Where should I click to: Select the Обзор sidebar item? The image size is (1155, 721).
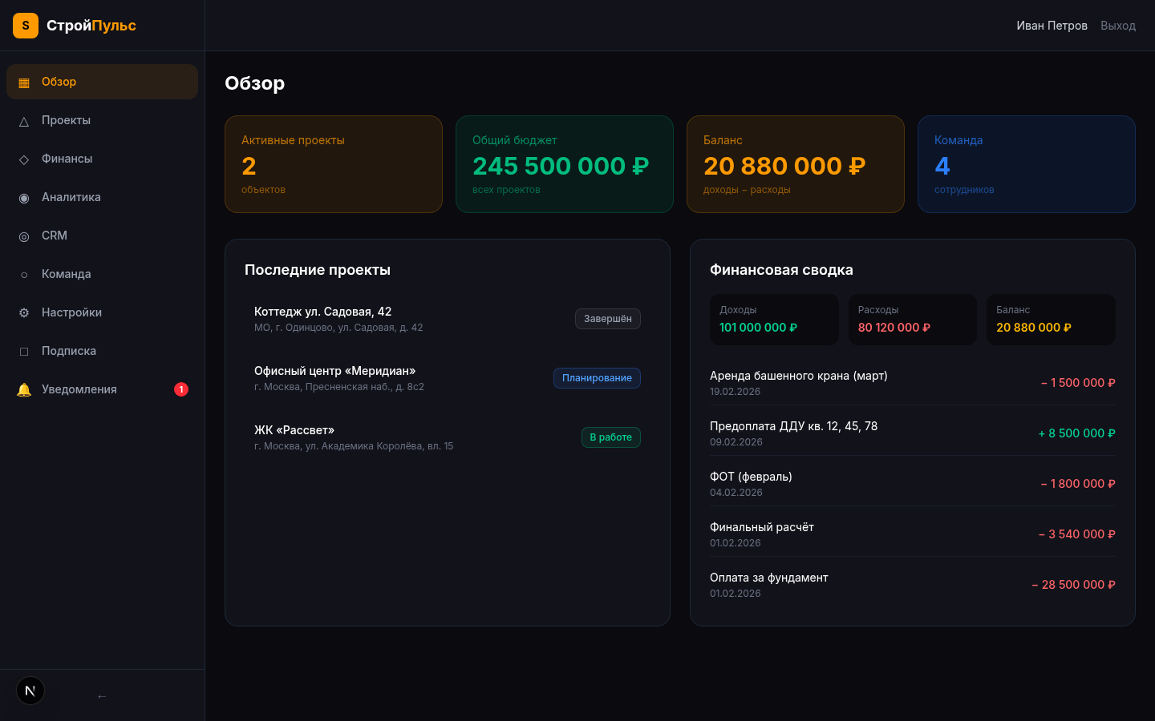(59, 82)
